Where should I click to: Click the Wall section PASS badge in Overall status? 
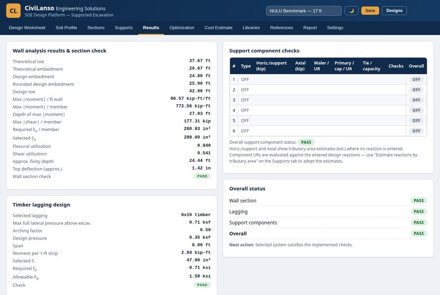[419, 200]
